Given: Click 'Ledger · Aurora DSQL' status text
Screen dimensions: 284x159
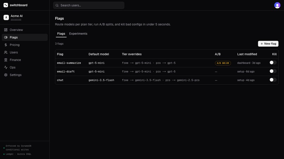Looking at the screenshot, I should pos(18,154).
